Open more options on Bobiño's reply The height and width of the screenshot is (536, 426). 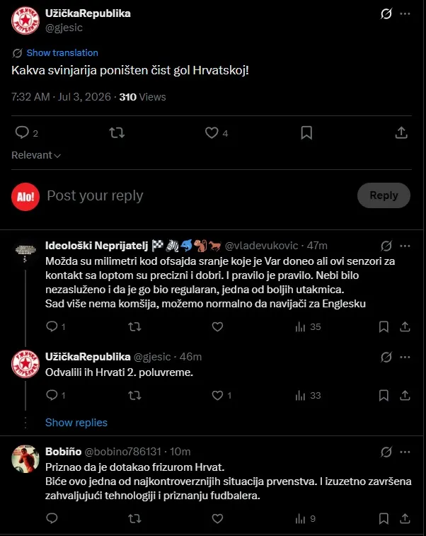coord(405,452)
